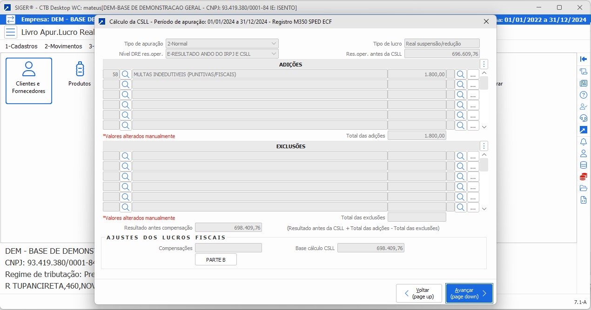Click user with checkmark sidebar icon
This screenshot has width=591, height=310.
coord(584,106)
